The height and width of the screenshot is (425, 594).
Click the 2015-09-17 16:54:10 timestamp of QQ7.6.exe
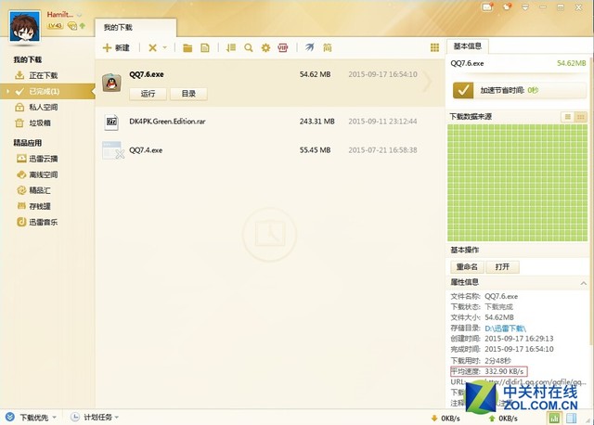tap(382, 74)
